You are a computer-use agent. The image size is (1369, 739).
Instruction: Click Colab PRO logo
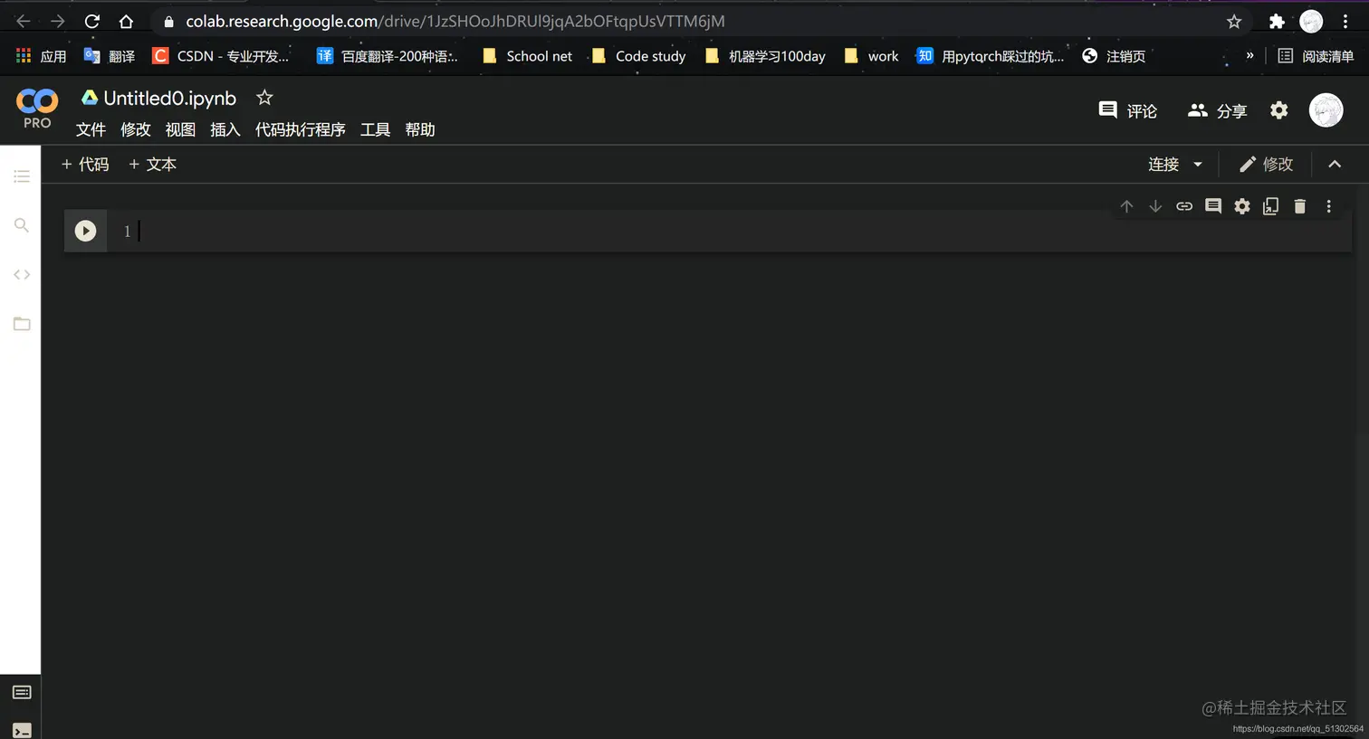coord(37,109)
